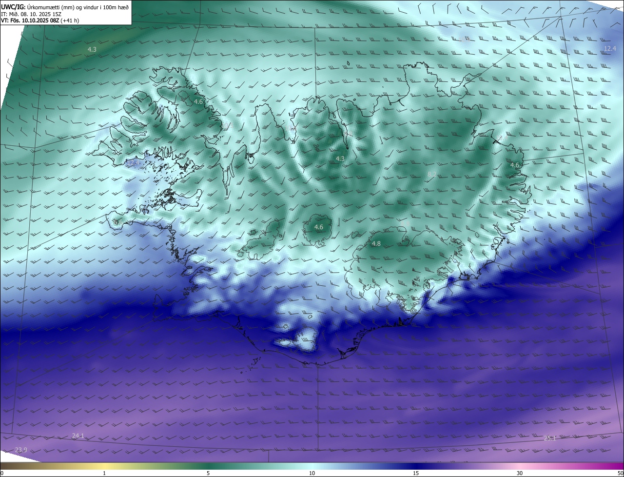This screenshot has width=624, height=477.
Task: Click the 24.1 value near the map's bottom-left
Action: point(78,436)
